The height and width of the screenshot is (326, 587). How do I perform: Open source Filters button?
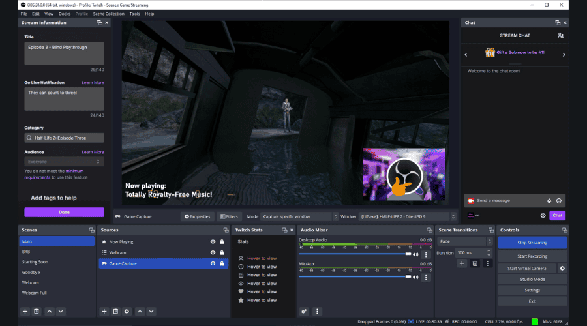tap(229, 216)
